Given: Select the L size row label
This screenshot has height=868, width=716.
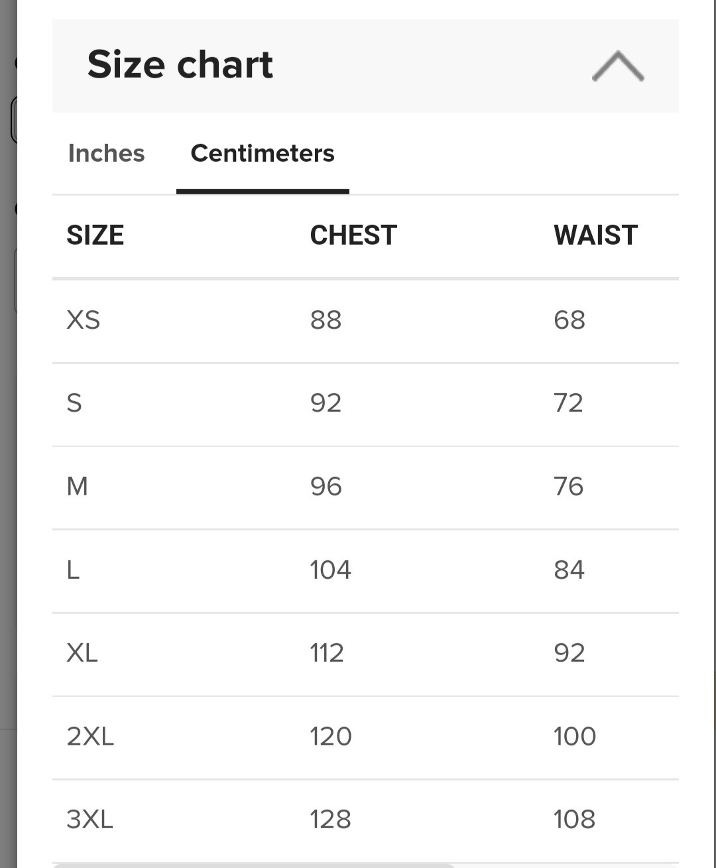Looking at the screenshot, I should pyautogui.click(x=73, y=570).
